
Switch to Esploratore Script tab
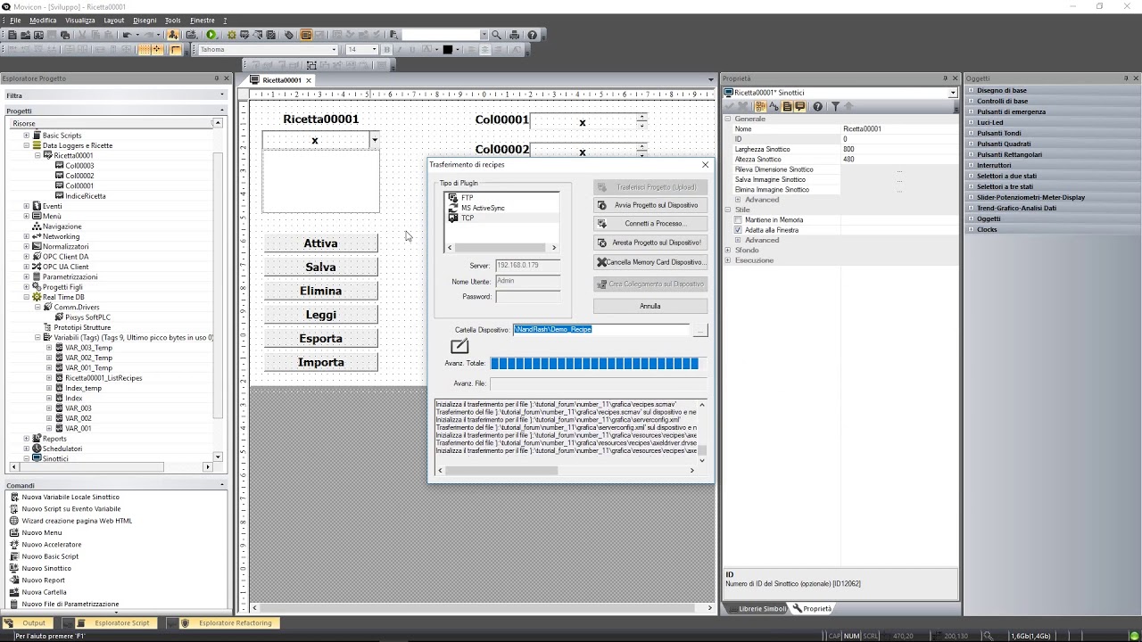tap(114, 623)
